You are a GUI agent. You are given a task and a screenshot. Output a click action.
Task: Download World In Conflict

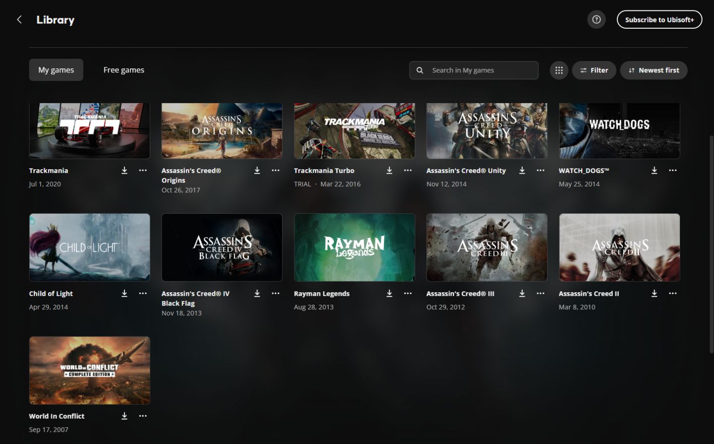[124, 416]
